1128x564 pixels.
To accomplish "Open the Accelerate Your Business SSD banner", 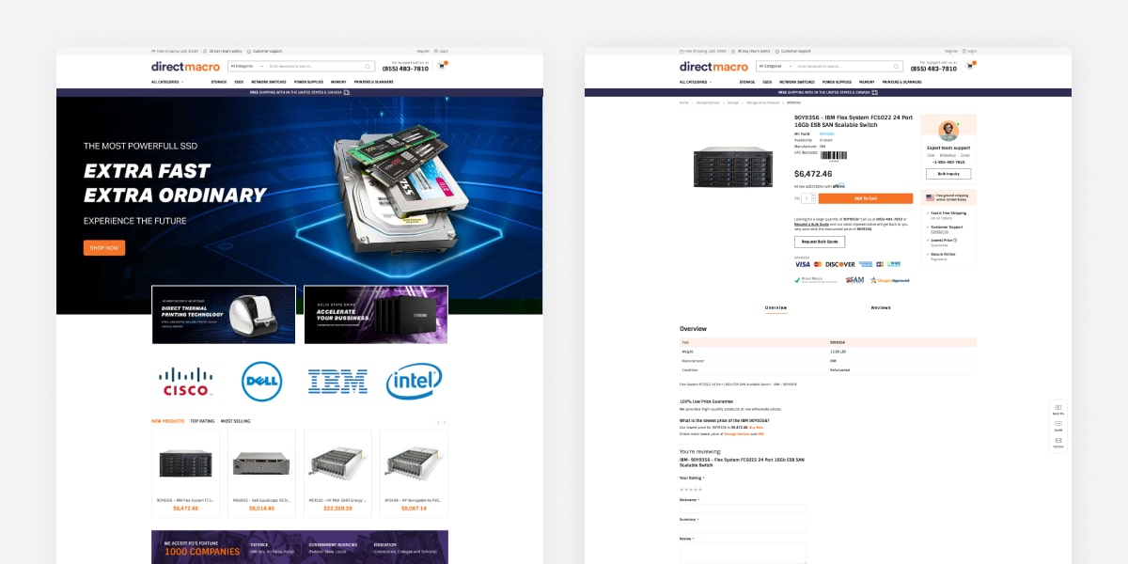I will click(x=376, y=315).
